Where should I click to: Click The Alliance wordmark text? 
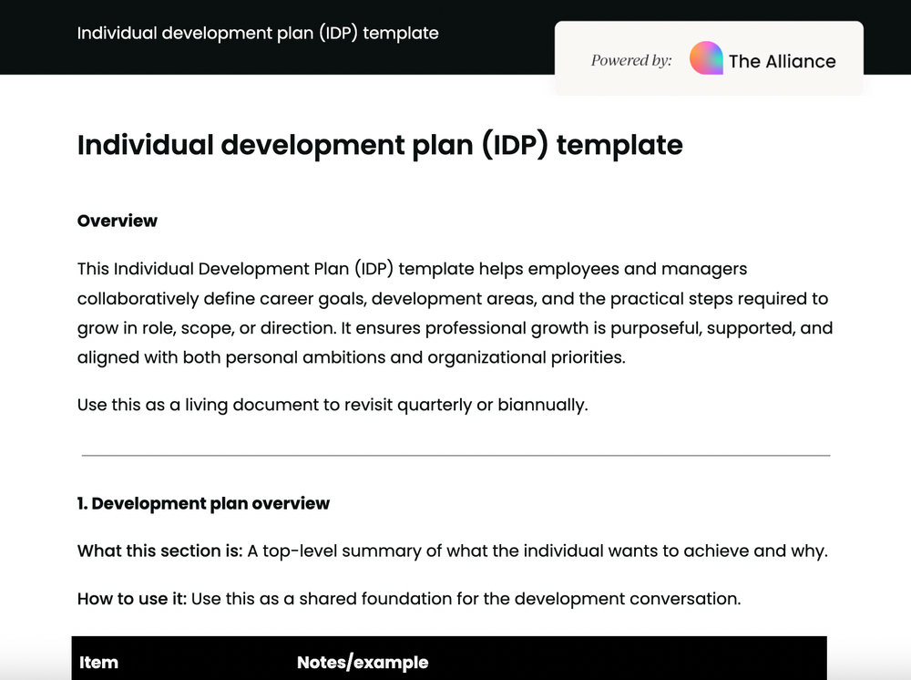pyautogui.click(x=782, y=61)
